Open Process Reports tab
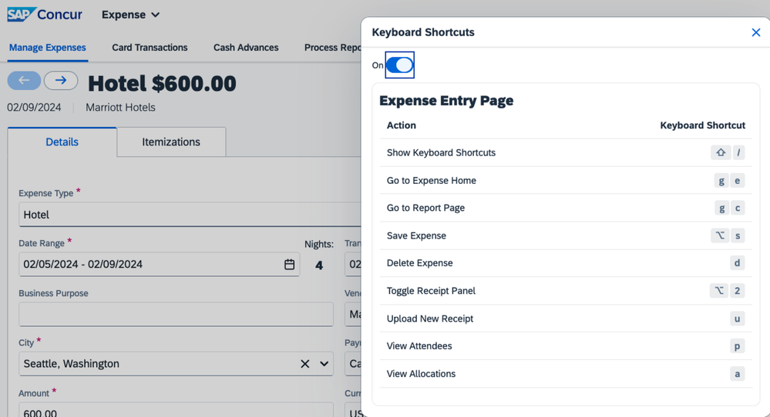 pos(332,48)
